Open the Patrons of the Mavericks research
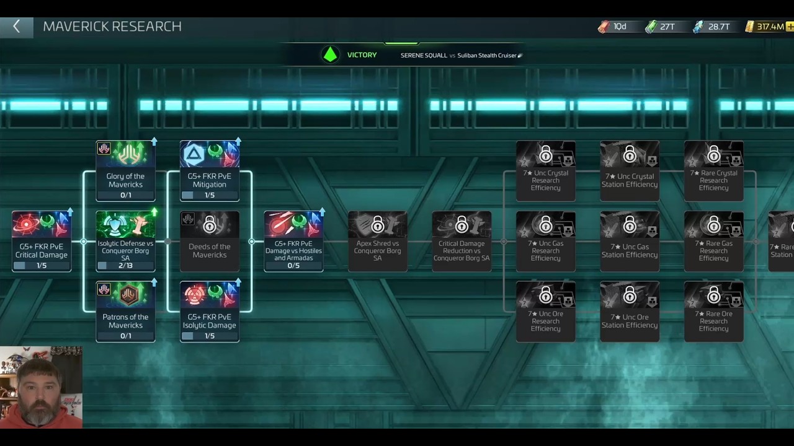The width and height of the screenshot is (794, 446). point(125,312)
